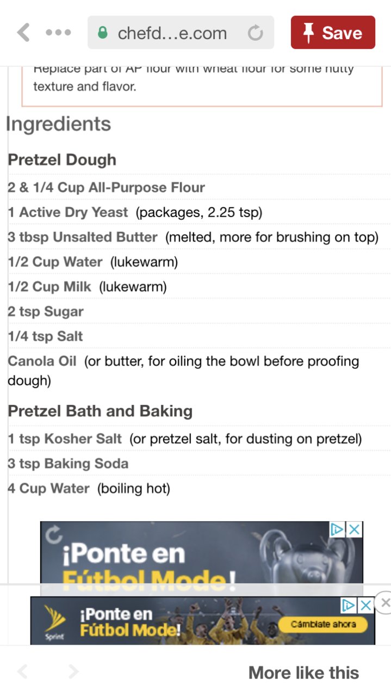Screen dimensions: 391x696
Task: Close the upper ad with X icon
Action: (x=355, y=529)
